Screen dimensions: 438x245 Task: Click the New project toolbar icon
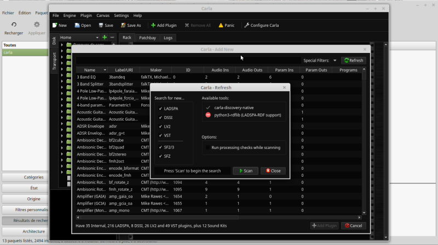55,25
